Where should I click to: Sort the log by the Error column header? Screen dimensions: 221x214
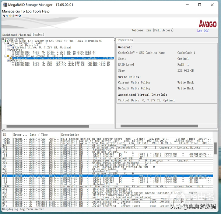coord(20,135)
